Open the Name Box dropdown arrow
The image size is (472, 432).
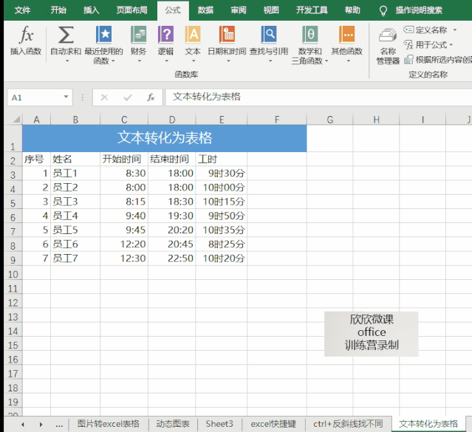pyautogui.click(x=66, y=97)
